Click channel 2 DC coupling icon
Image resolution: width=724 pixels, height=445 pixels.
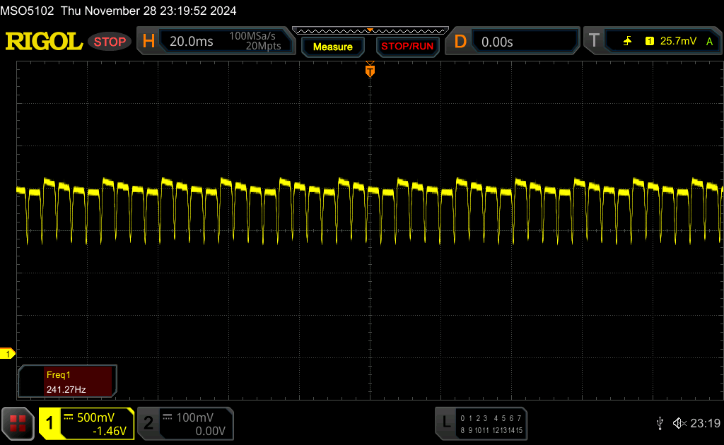(x=168, y=417)
